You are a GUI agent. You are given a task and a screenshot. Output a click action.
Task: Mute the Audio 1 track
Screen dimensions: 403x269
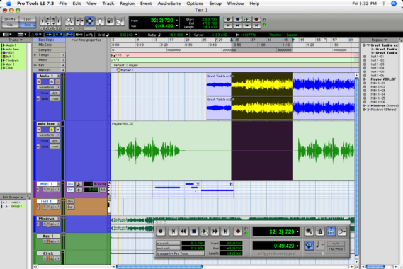57,81
